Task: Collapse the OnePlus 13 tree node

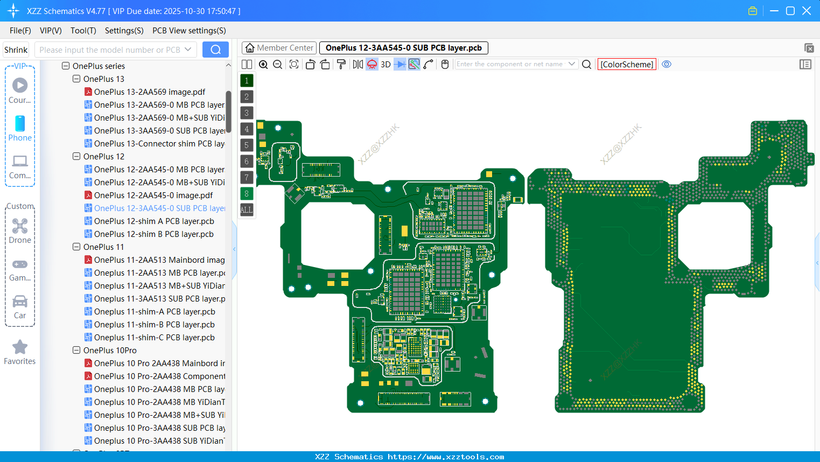Action: 76,79
